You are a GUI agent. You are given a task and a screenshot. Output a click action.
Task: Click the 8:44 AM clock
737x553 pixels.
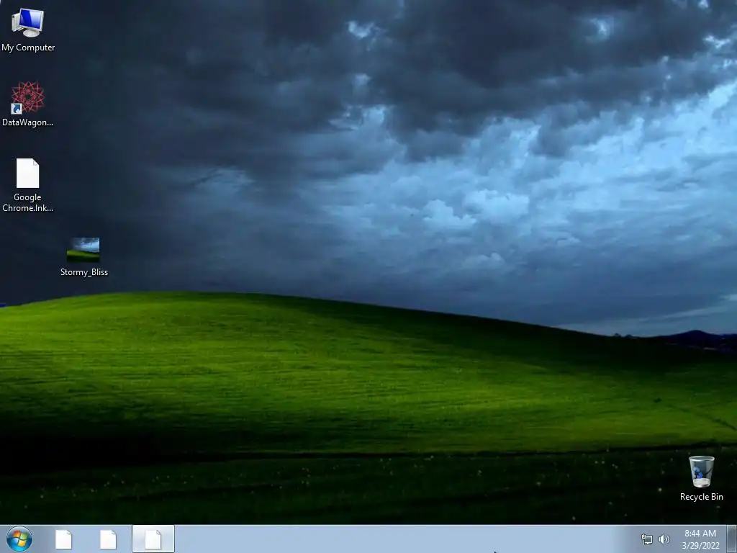pos(700,534)
